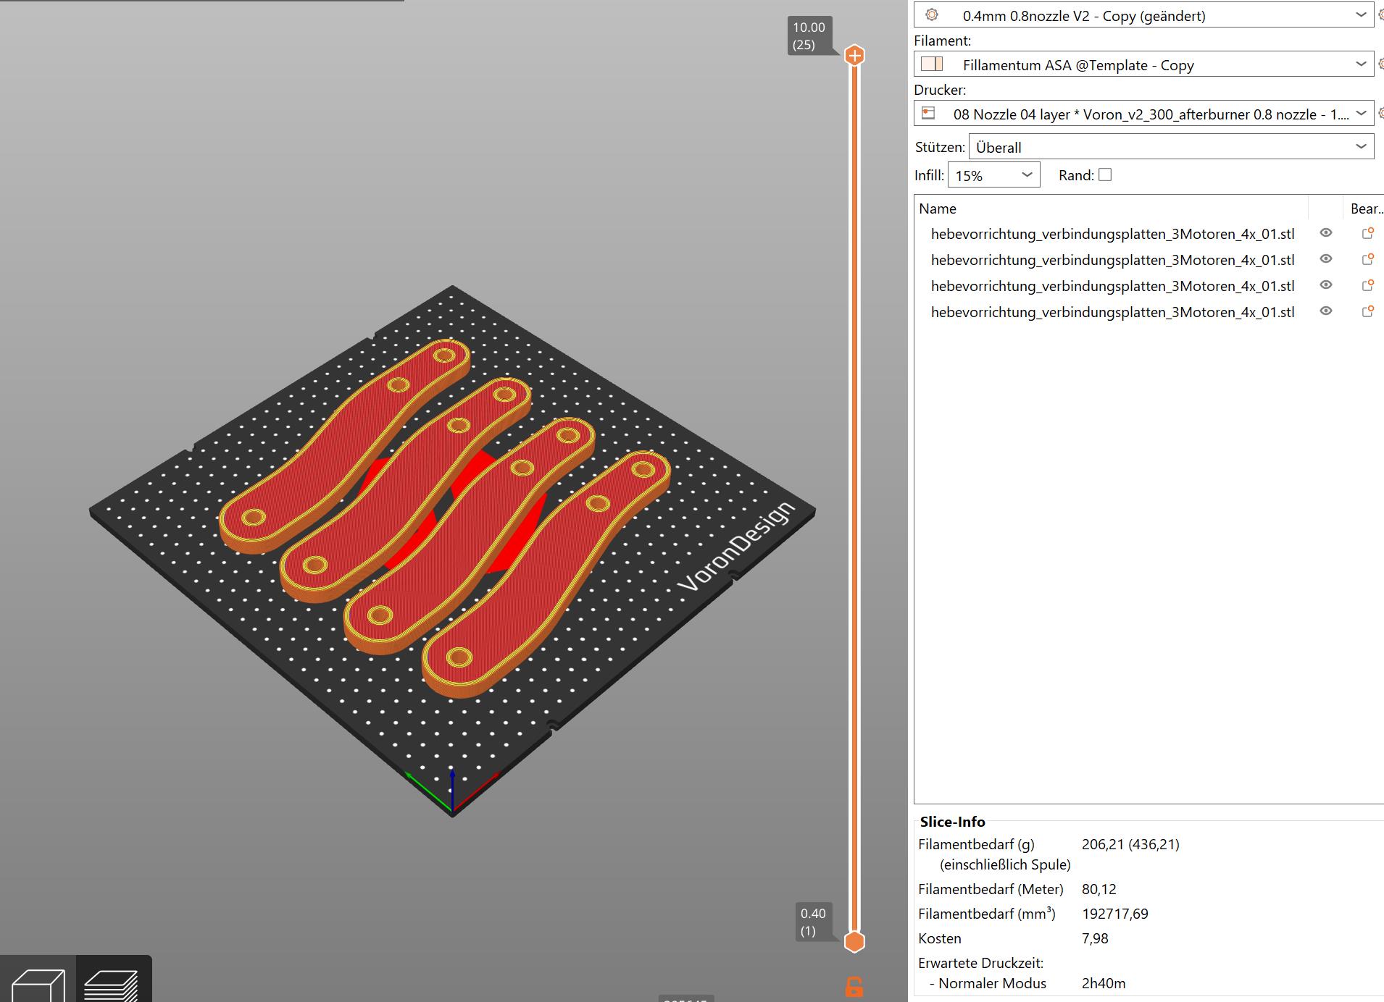
Task: Click the print time value 2h40m
Action: tap(1104, 983)
